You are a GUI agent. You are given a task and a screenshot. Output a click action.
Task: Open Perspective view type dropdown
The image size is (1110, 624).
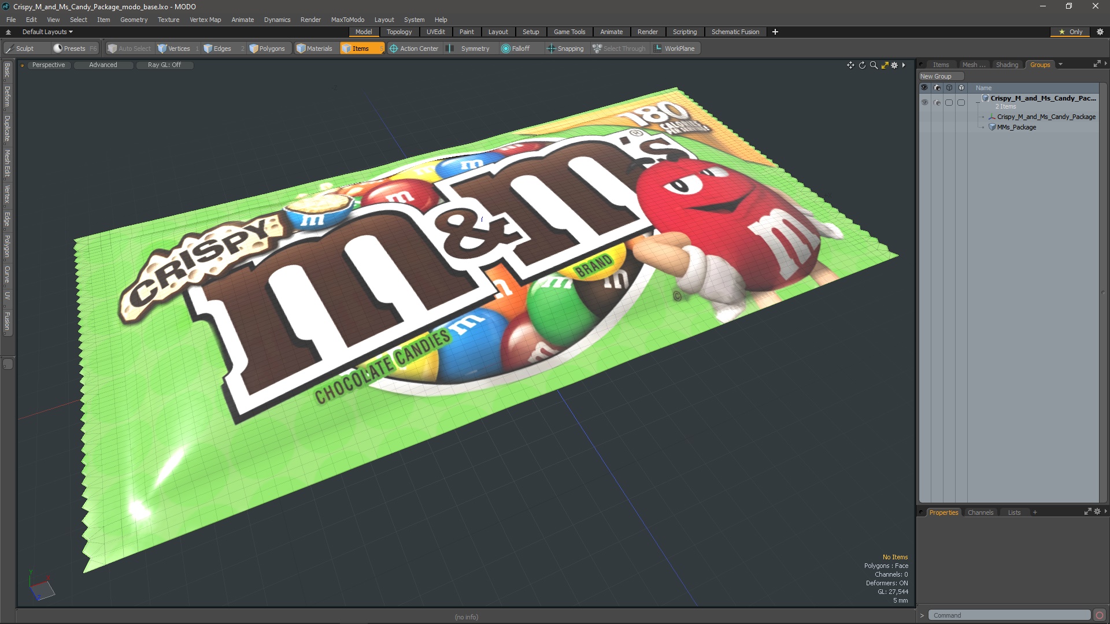49,65
